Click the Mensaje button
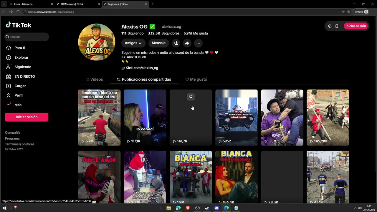 159,43
